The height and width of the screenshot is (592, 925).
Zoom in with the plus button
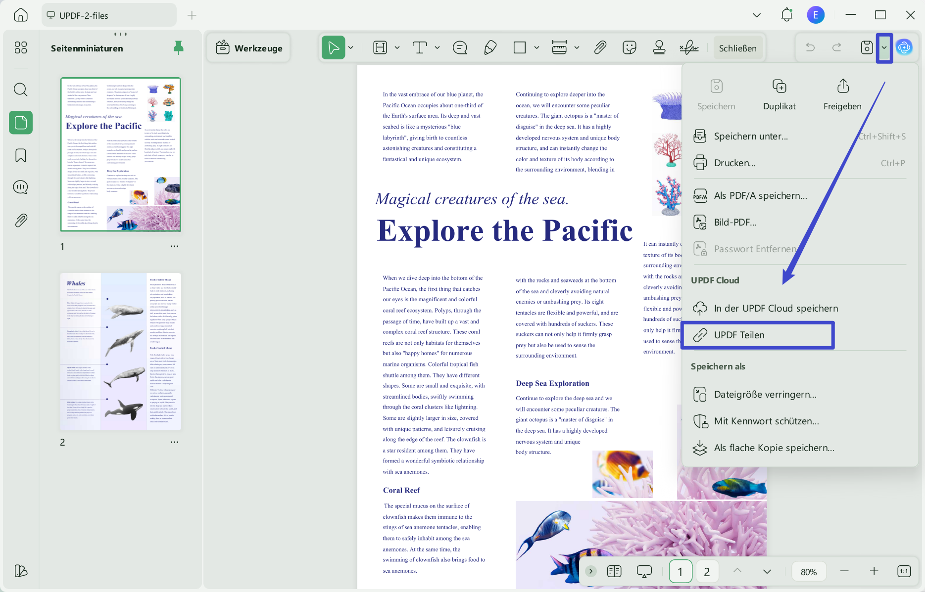(x=874, y=571)
